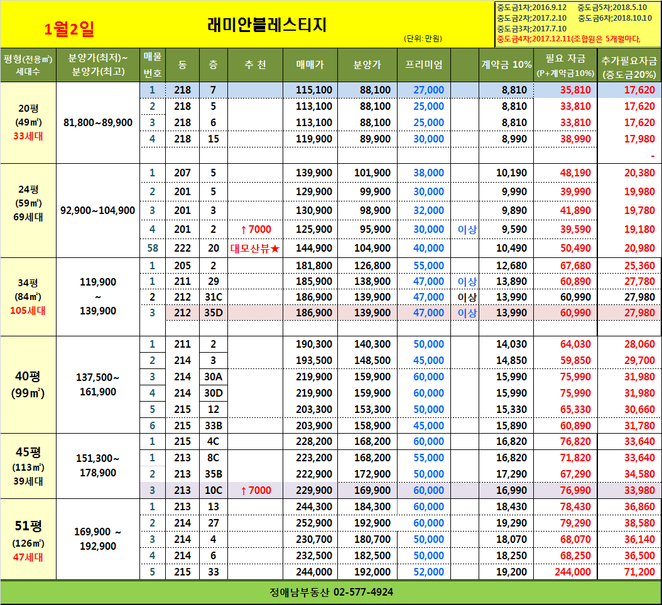Select the 필요 자금 column header

[565, 65]
